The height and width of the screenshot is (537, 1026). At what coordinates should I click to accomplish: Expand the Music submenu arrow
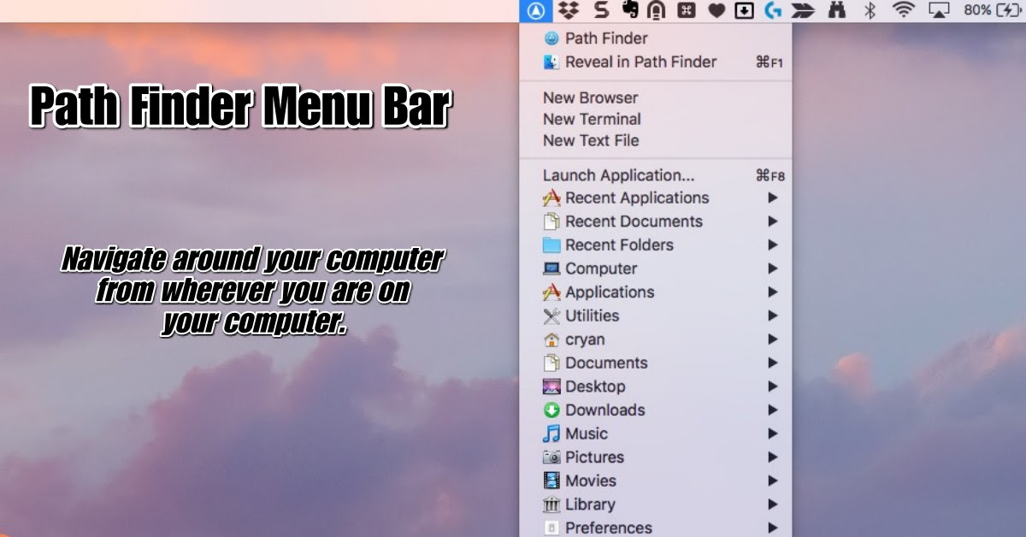point(773,434)
